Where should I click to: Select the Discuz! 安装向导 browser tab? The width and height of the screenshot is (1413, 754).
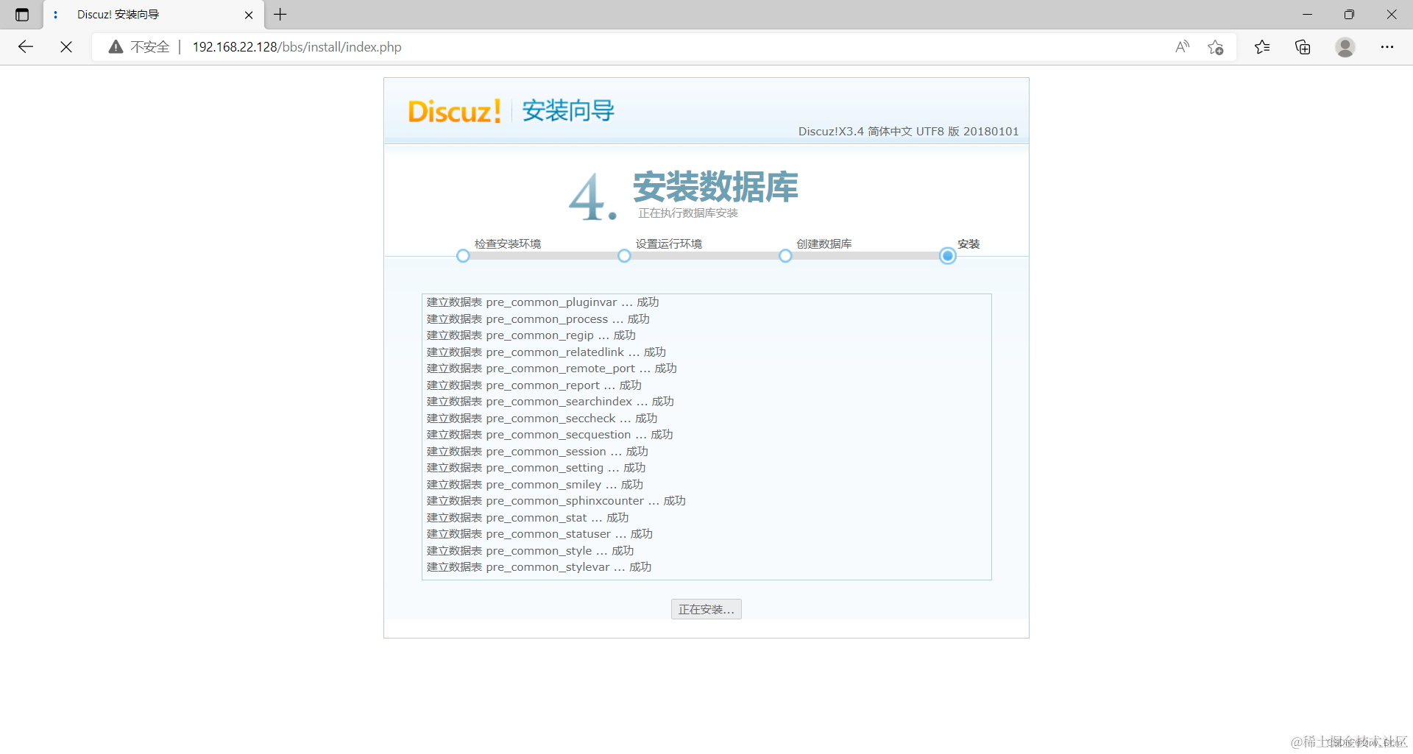pyautogui.click(x=154, y=15)
